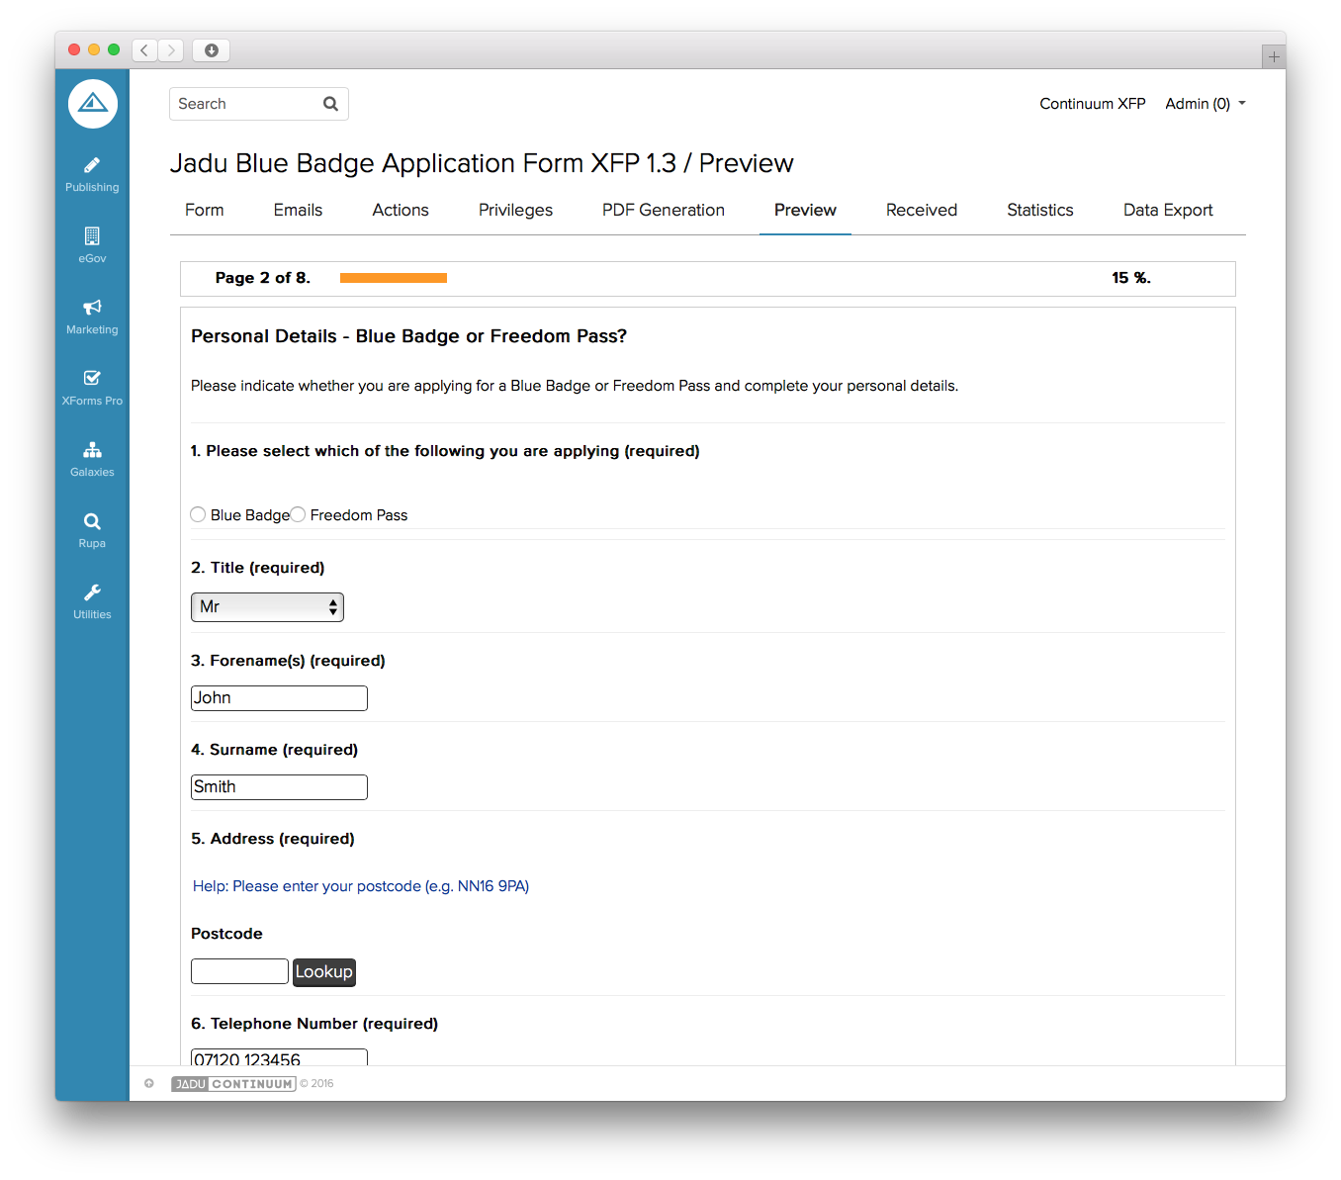Click the page title heading text
The height and width of the screenshot is (1180, 1341).
(482, 163)
